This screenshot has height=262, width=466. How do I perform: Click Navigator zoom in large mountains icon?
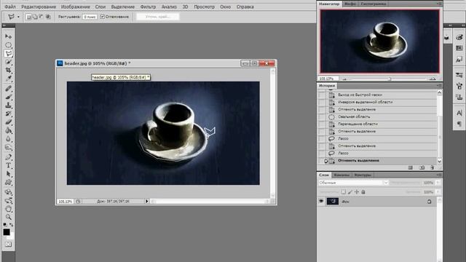click(x=433, y=79)
